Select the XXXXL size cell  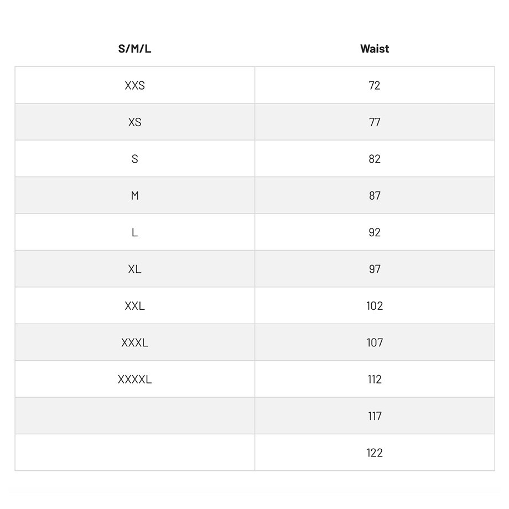pyautogui.click(x=134, y=379)
